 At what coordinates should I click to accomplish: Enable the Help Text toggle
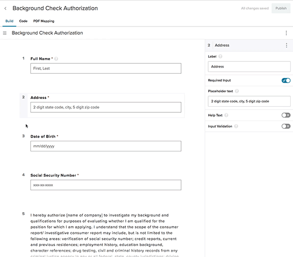286,115
